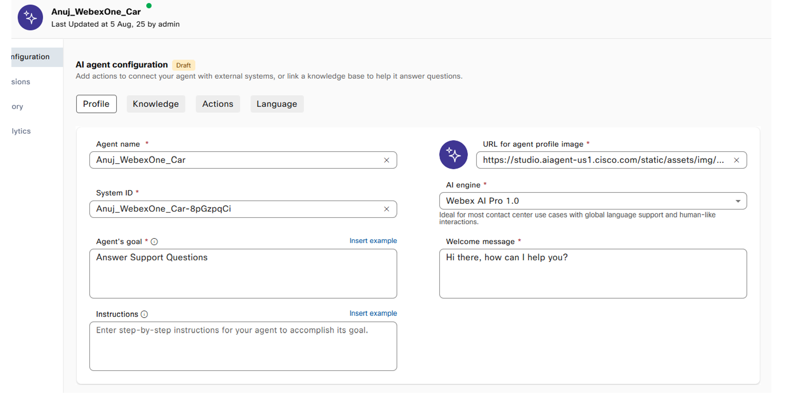Switch to the Knowledge tab
Viewport: 789px width, 401px height.
point(156,104)
